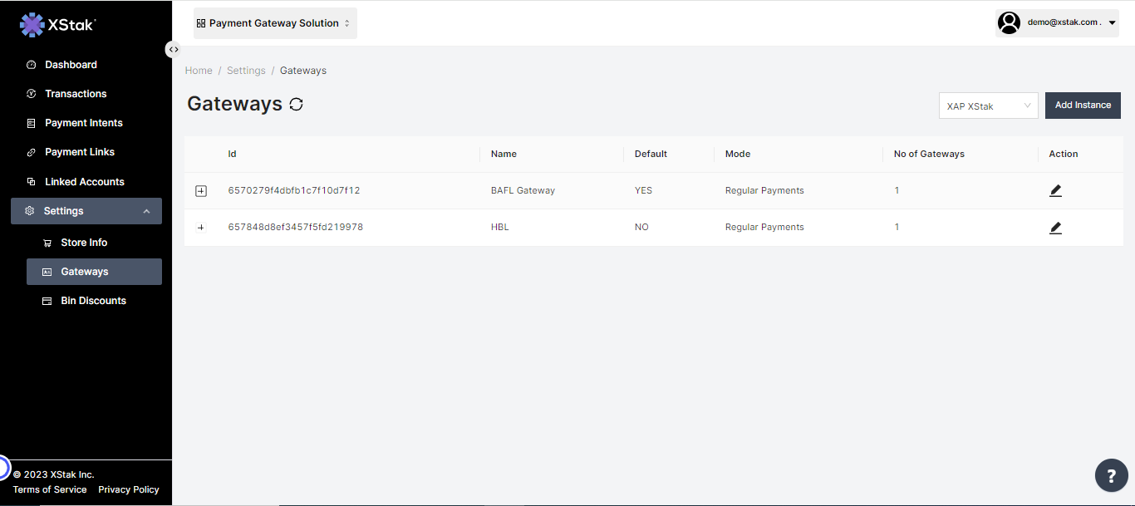Open Transactions from the sidebar
1135x506 pixels.
(x=76, y=94)
